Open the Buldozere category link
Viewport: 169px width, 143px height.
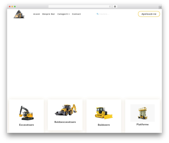(104, 125)
